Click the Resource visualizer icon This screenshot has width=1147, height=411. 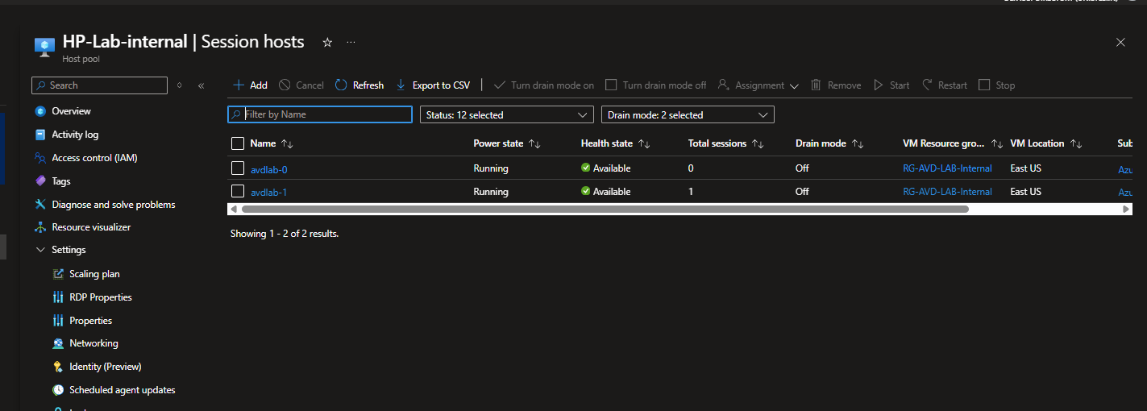click(x=40, y=227)
